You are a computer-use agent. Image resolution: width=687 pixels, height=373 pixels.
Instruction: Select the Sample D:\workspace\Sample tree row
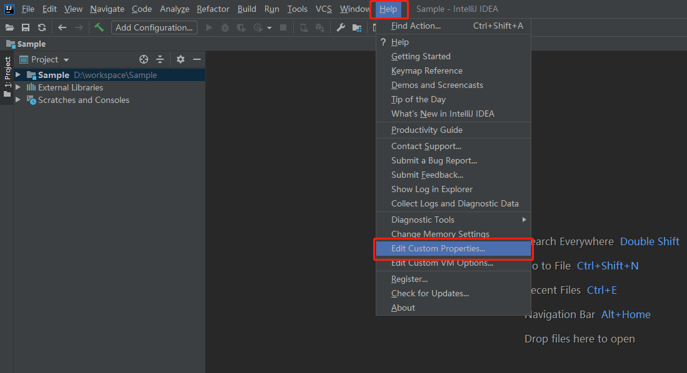[109, 75]
